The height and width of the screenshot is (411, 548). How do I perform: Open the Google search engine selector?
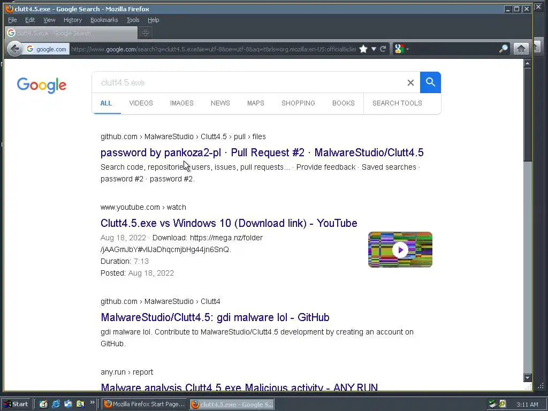point(401,49)
